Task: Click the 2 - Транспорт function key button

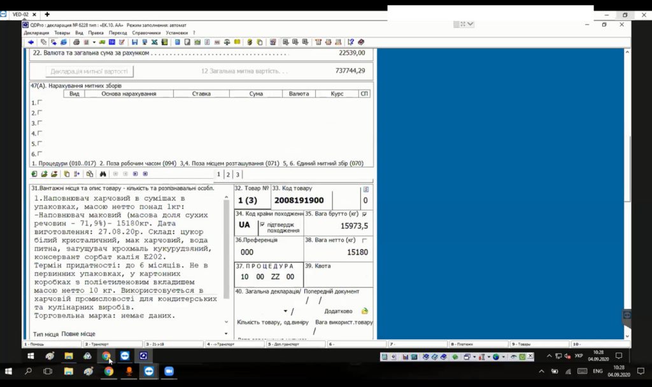Action: click(113, 344)
